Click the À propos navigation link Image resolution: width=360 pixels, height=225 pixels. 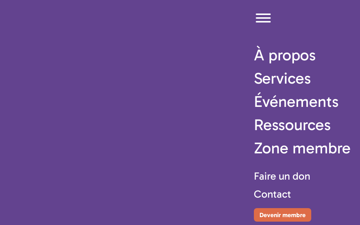click(x=285, y=55)
